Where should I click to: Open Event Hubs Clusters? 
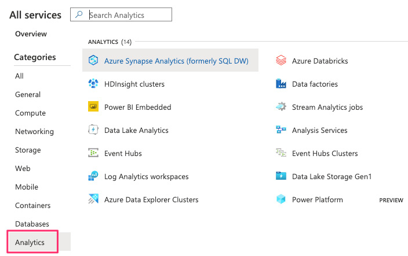(x=325, y=153)
